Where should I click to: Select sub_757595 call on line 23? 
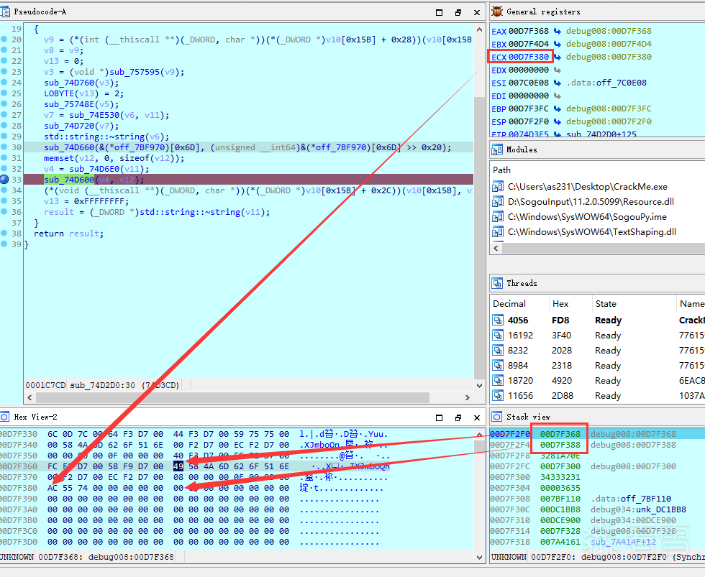click(x=134, y=73)
